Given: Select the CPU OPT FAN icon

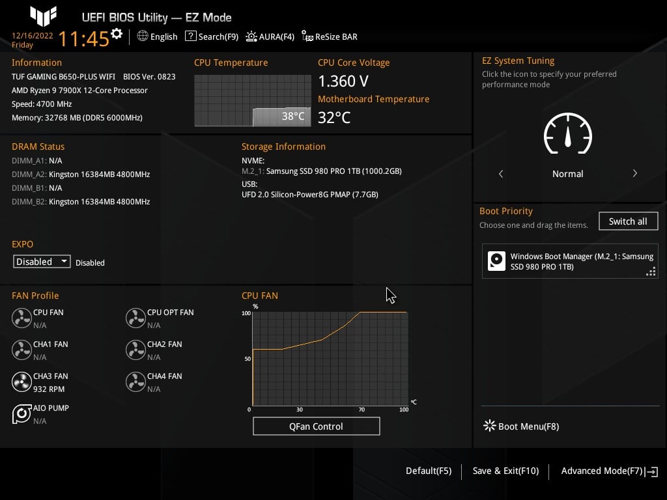Looking at the screenshot, I should tap(135, 318).
